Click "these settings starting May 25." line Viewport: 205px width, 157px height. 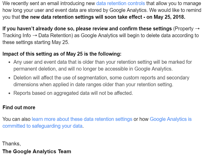[36, 42]
